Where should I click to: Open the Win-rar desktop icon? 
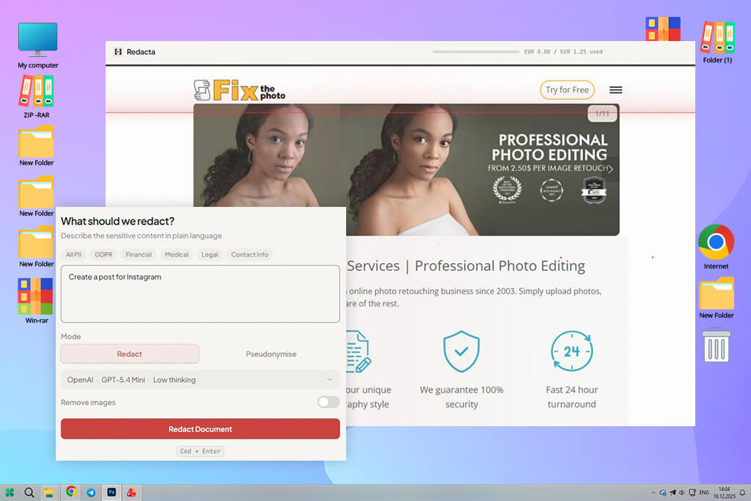[37, 301]
